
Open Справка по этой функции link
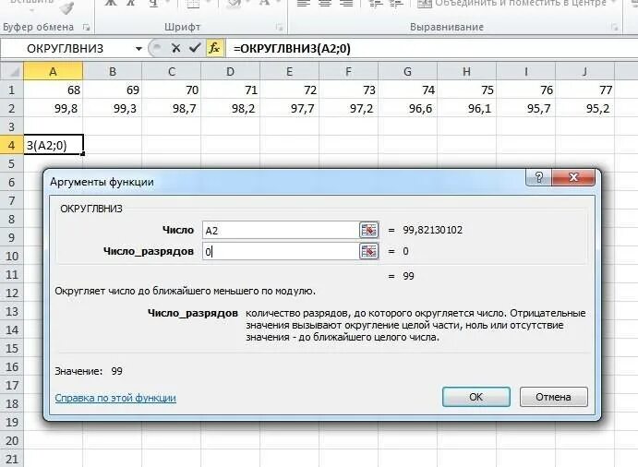[x=115, y=398]
